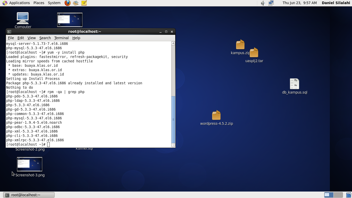Open the Terminal menu in the terminal window
352x198 pixels.
pos(61,38)
